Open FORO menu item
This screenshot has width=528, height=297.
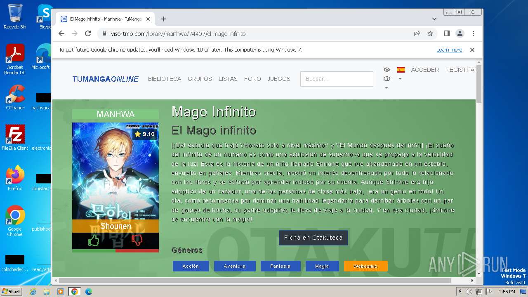point(252,79)
